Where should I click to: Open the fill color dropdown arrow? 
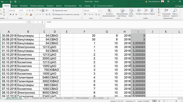tap(29, 14)
